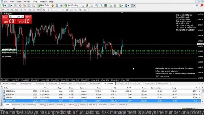The image size is (204, 115).
Task: Click SELL at 1992.08
Action: tap(9, 21)
